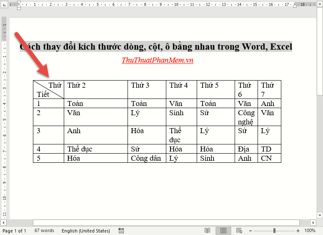This screenshot has height=235, width=323.
Task: Click the Thứ 5 header cell
Action: pos(216,90)
